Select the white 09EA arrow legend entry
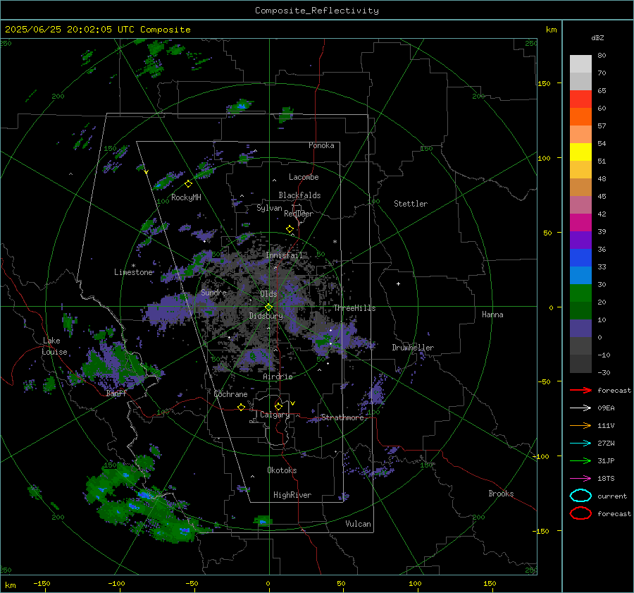Screen dimensions: 634x593 click(x=580, y=408)
